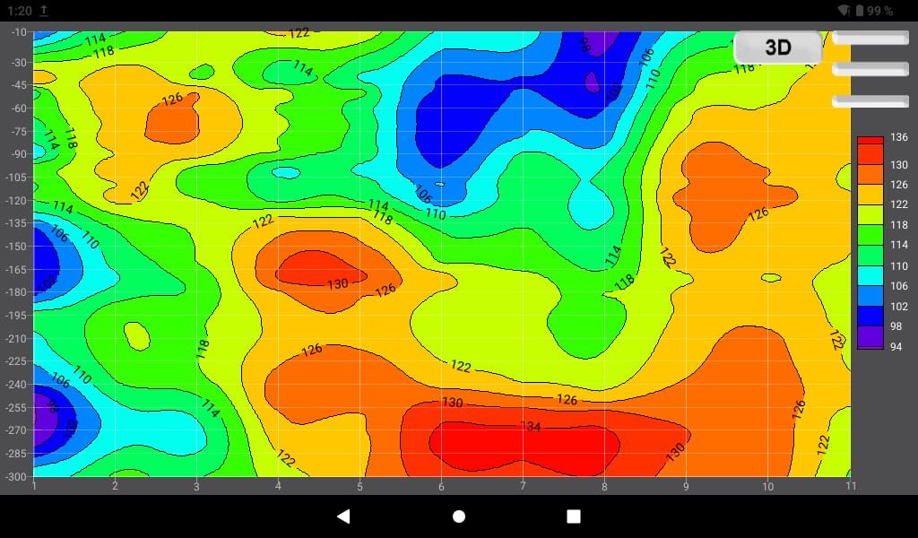Tap the y-axis tick label -165
Image resolution: width=918 pixels, height=538 pixels.
click(17, 269)
